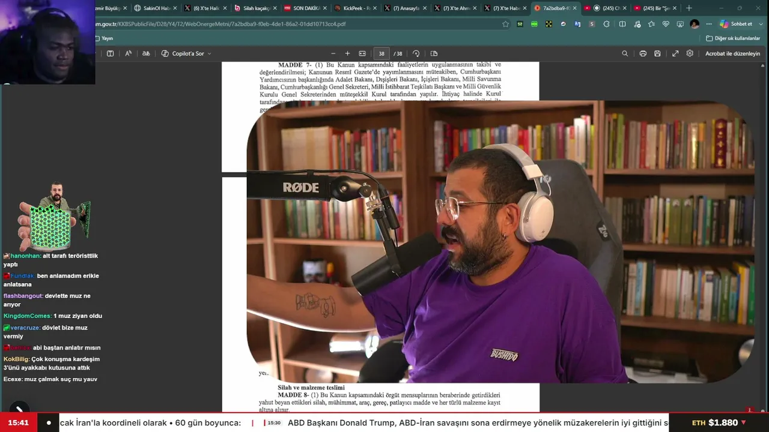Close the SakinOl browser tab
The width and height of the screenshot is (769, 432).
coord(175,8)
